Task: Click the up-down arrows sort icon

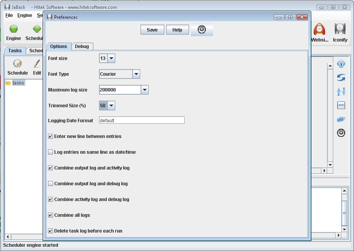Action: tap(341, 91)
